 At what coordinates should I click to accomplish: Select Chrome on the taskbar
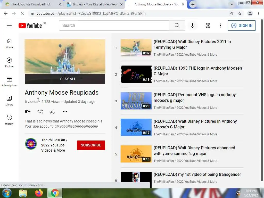(x=55, y=193)
